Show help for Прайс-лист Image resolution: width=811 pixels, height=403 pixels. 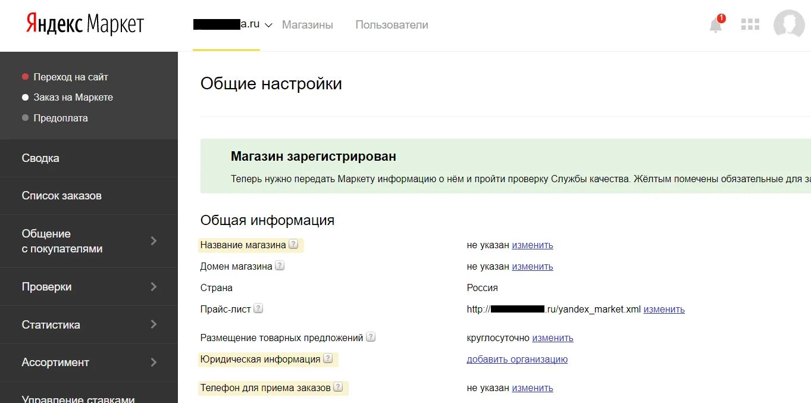(x=258, y=308)
